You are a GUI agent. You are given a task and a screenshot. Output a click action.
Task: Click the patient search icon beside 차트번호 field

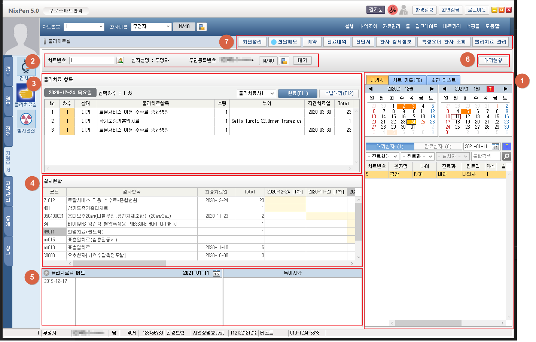[x=120, y=61]
